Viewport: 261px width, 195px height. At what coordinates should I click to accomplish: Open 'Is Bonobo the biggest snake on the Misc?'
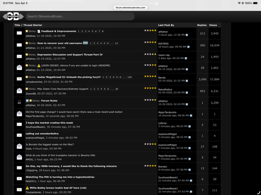(x=50, y=145)
